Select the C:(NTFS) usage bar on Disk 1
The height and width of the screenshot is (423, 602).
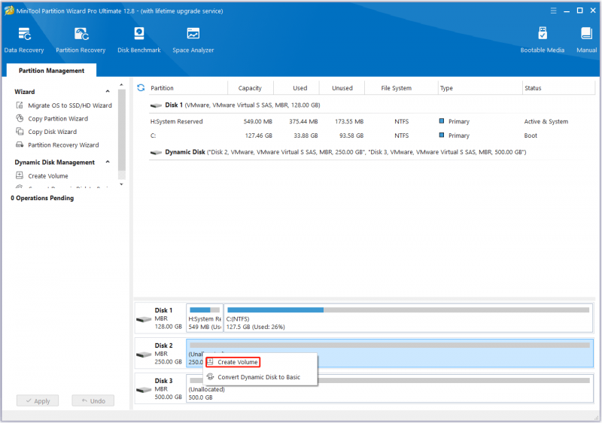[x=409, y=318]
